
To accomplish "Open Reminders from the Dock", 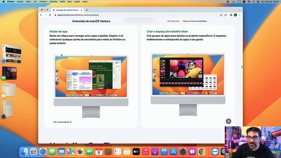I will click(x=118, y=152).
